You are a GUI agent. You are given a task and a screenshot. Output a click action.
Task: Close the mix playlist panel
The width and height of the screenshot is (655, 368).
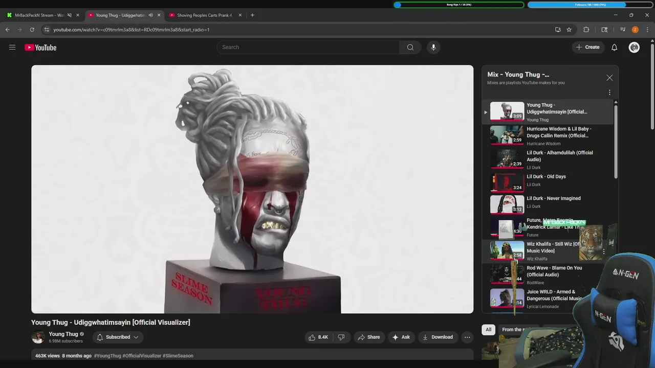(x=609, y=78)
